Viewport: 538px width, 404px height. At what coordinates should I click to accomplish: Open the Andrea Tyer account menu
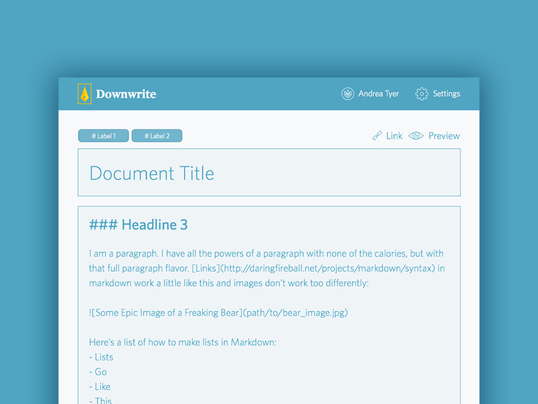click(x=377, y=94)
